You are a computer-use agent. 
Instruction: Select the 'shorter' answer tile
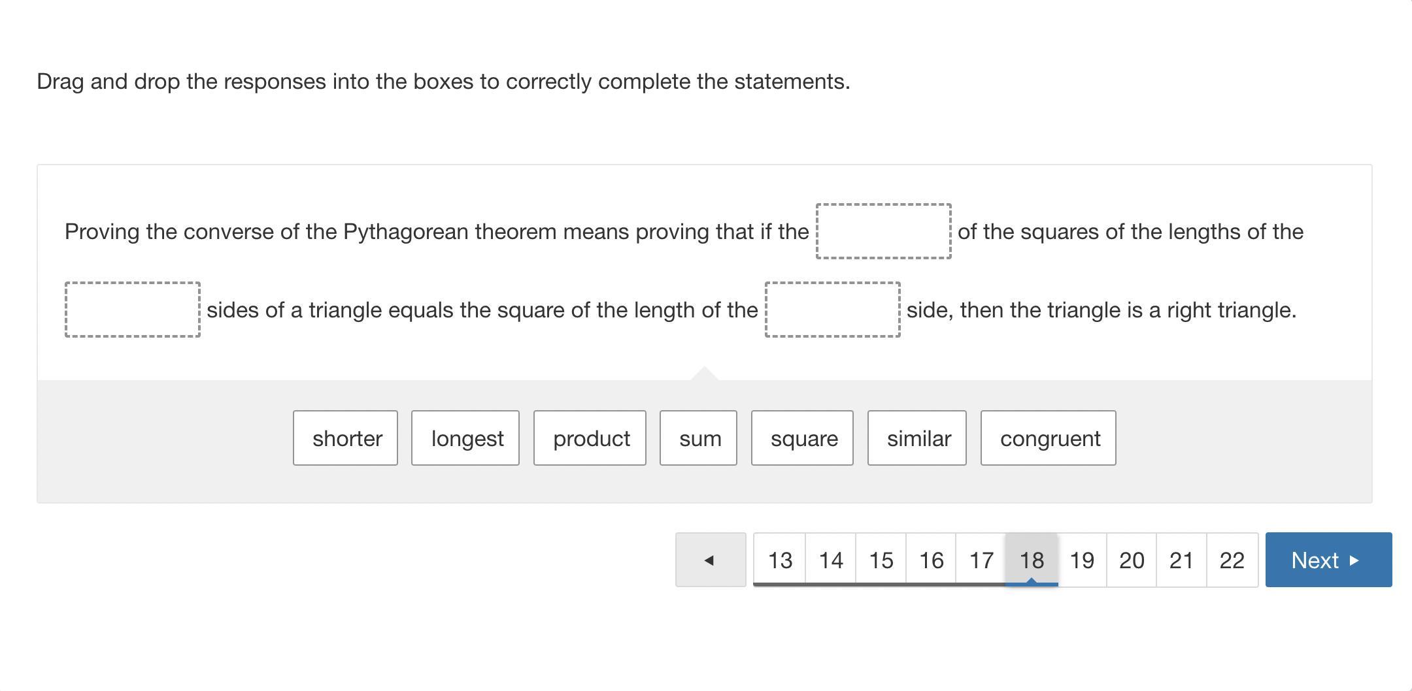click(345, 438)
